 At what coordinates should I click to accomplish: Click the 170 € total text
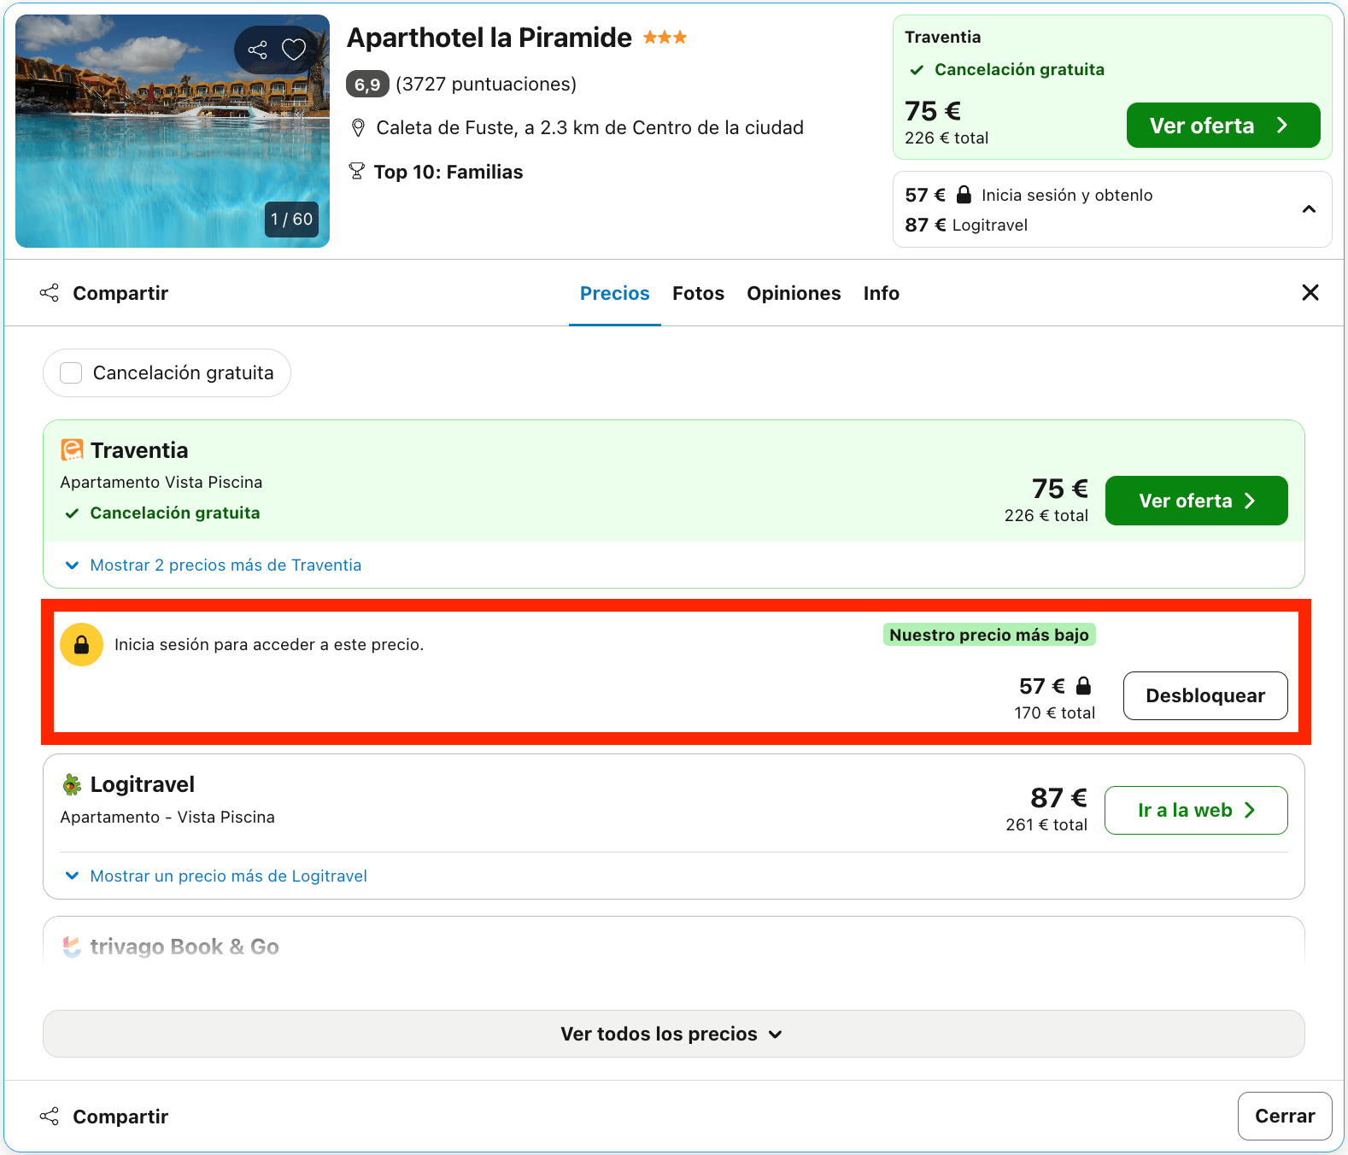[1055, 712]
